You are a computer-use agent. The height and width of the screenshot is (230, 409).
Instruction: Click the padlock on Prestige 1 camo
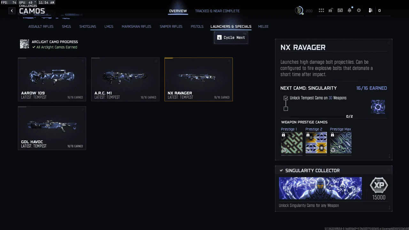283,135
